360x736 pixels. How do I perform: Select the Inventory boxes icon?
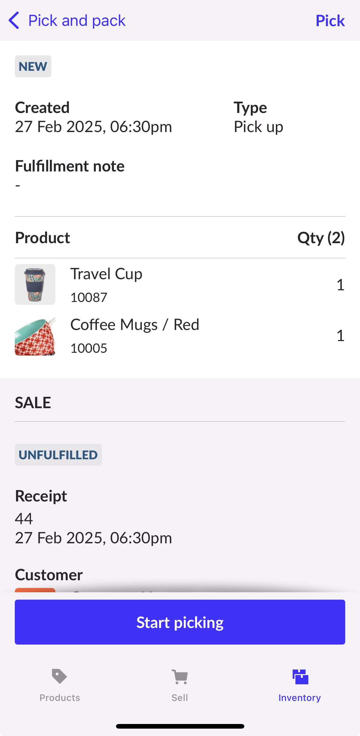tap(300, 677)
